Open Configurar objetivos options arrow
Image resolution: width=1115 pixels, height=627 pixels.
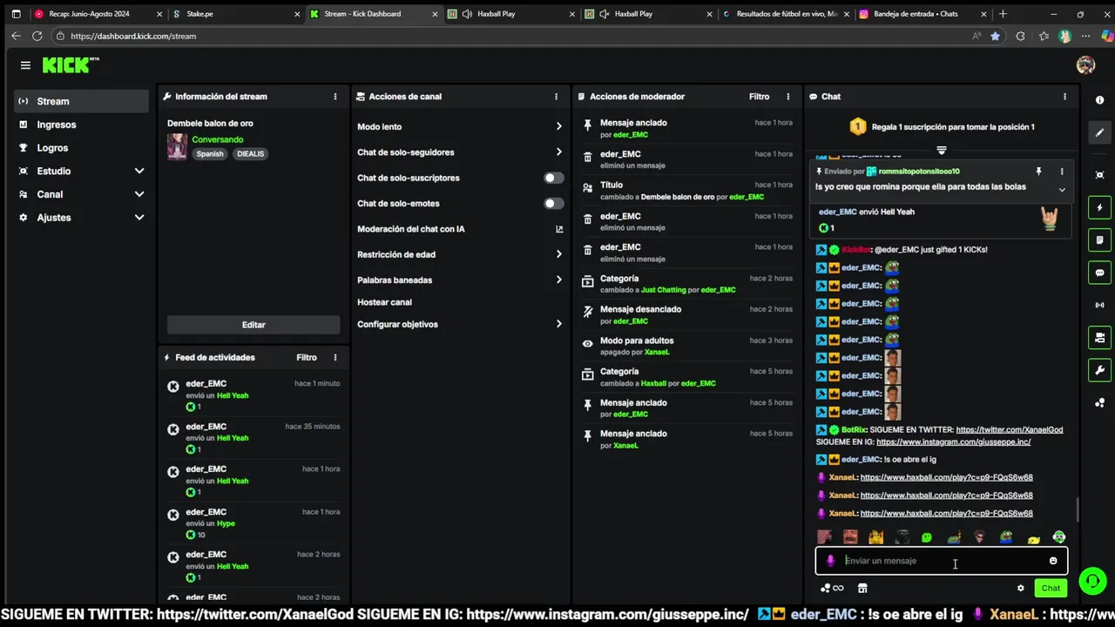click(x=558, y=324)
